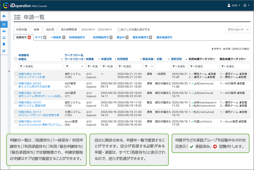Open the dashboard gauge icon in sidebar

click(x=4, y=16)
